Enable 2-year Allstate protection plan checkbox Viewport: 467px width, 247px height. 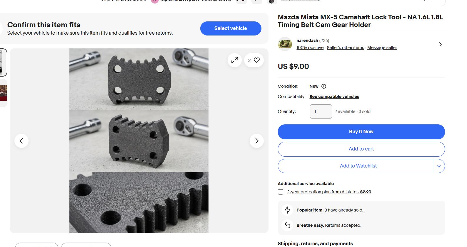click(281, 192)
